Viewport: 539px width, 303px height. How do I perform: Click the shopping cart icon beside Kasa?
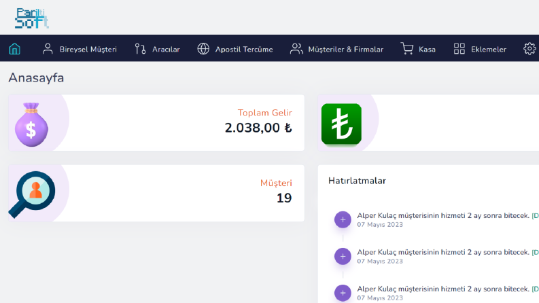(407, 49)
